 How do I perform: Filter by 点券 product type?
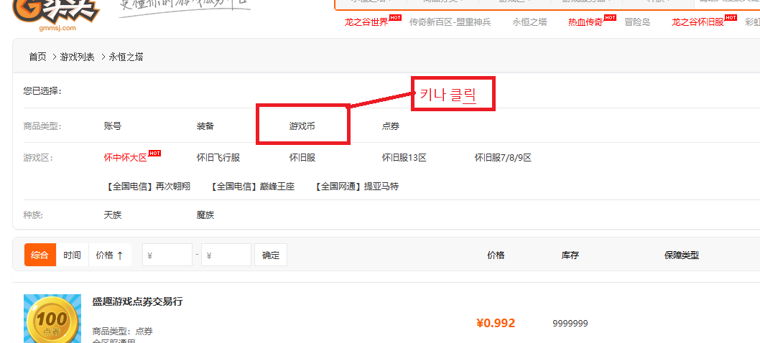click(391, 126)
